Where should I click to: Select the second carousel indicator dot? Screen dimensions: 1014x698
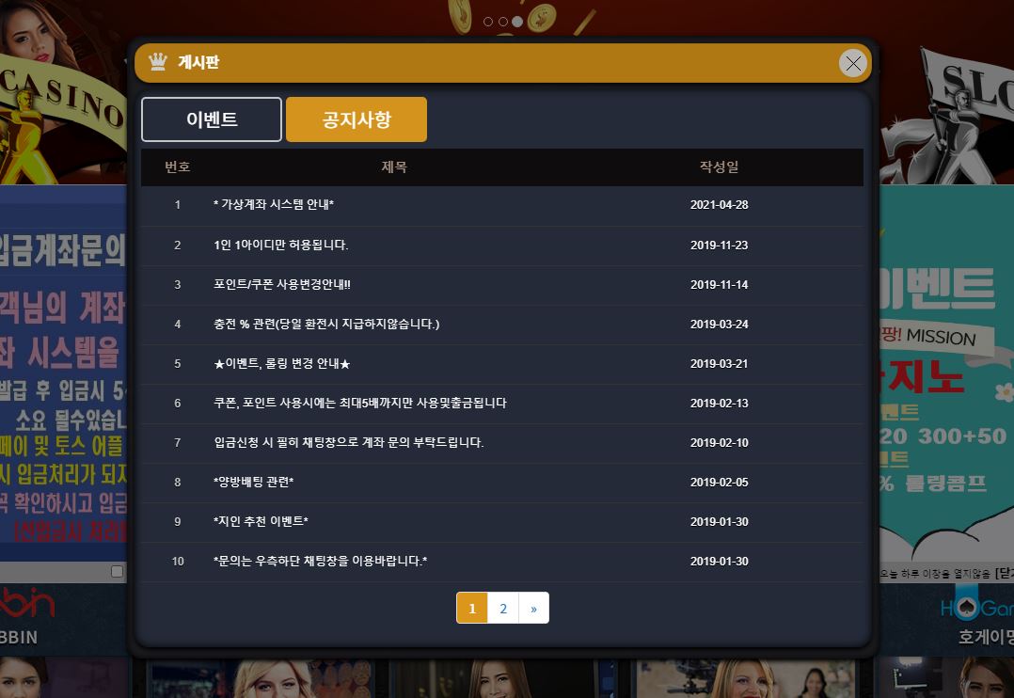pos(503,21)
